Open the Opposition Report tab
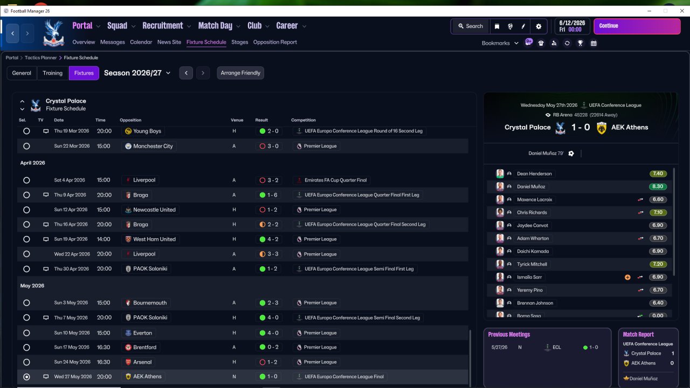 [x=275, y=42]
